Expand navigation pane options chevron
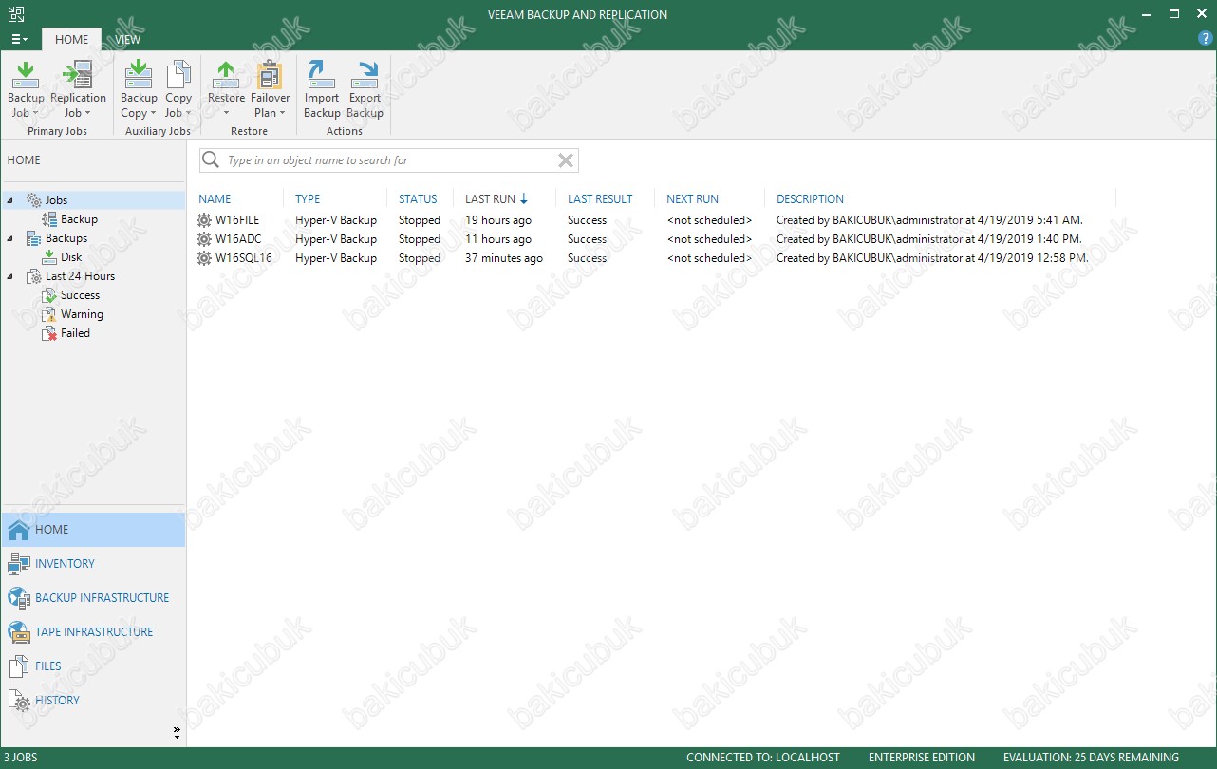Viewport: 1217px width, 769px height. (177, 732)
